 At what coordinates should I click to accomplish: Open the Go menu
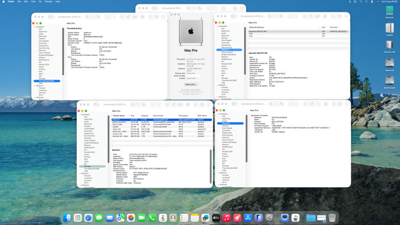pos(40,2)
